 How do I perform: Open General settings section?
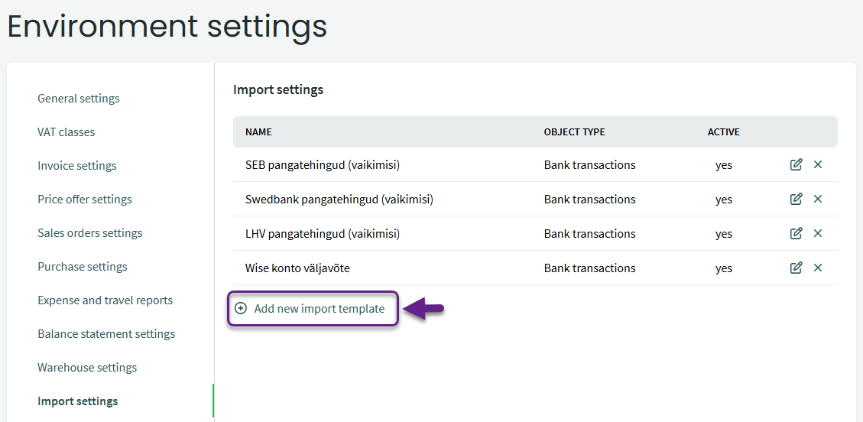click(79, 99)
